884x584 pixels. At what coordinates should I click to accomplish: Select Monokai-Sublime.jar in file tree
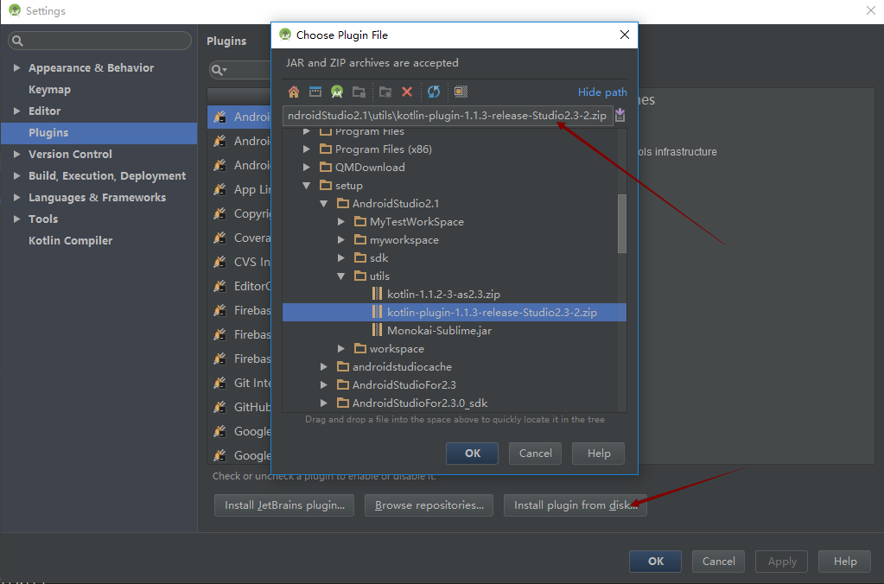point(439,331)
